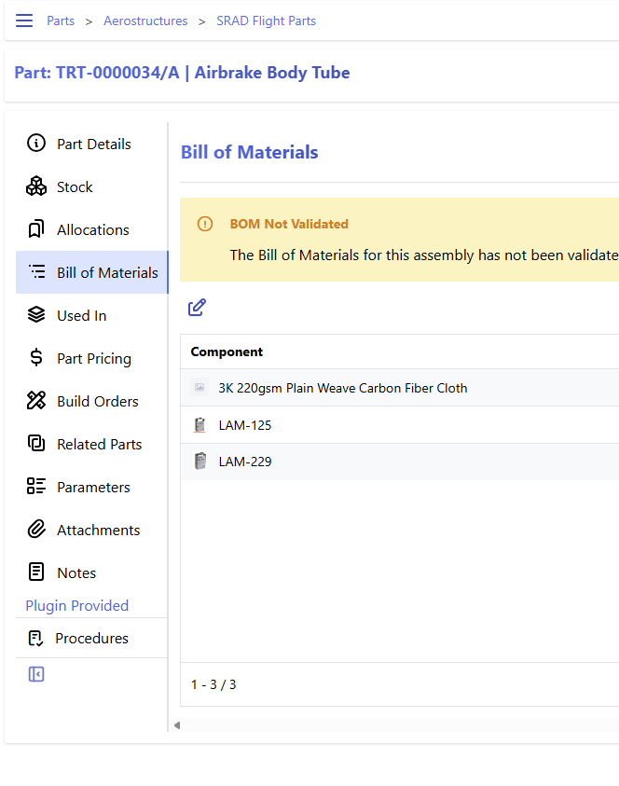Click the Build Orders tools icon
Screen dimensions: 619x786
point(36,401)
